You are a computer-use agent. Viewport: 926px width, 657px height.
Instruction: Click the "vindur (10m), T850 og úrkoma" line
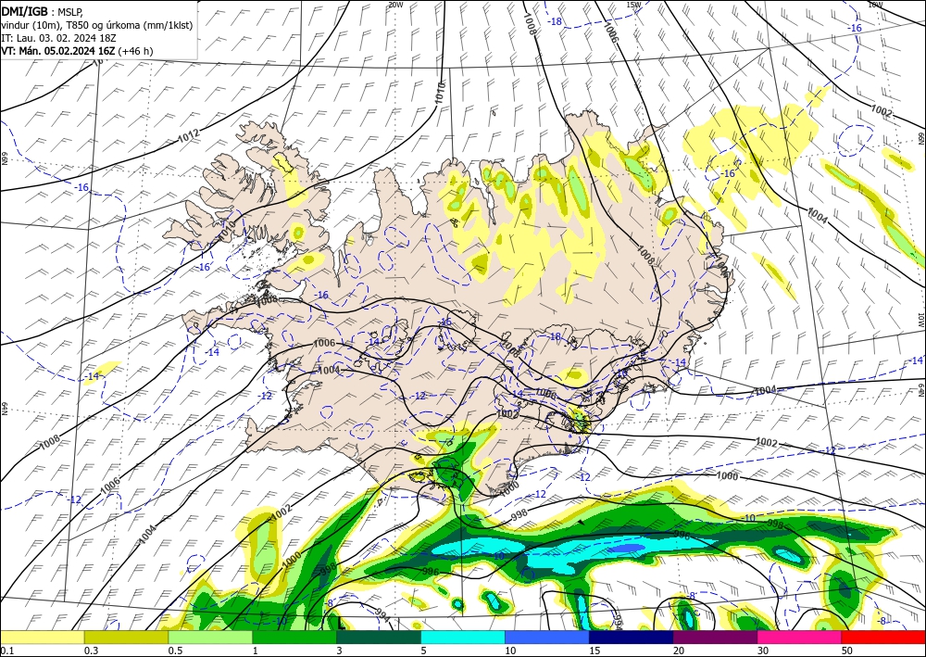97,25
